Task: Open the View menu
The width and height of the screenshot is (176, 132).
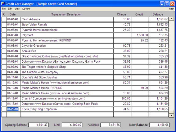Action: 17,9
